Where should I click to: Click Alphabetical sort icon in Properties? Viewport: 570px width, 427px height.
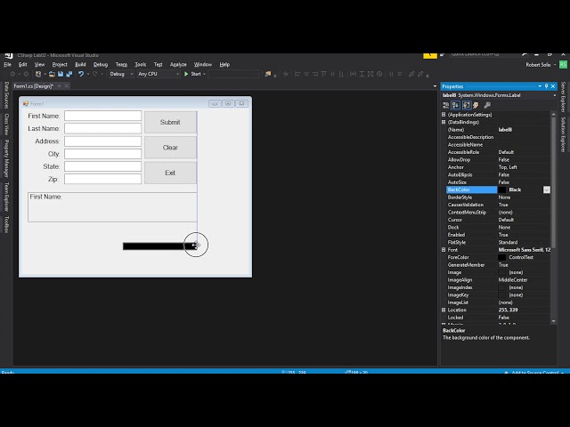(x=455, y=105)
